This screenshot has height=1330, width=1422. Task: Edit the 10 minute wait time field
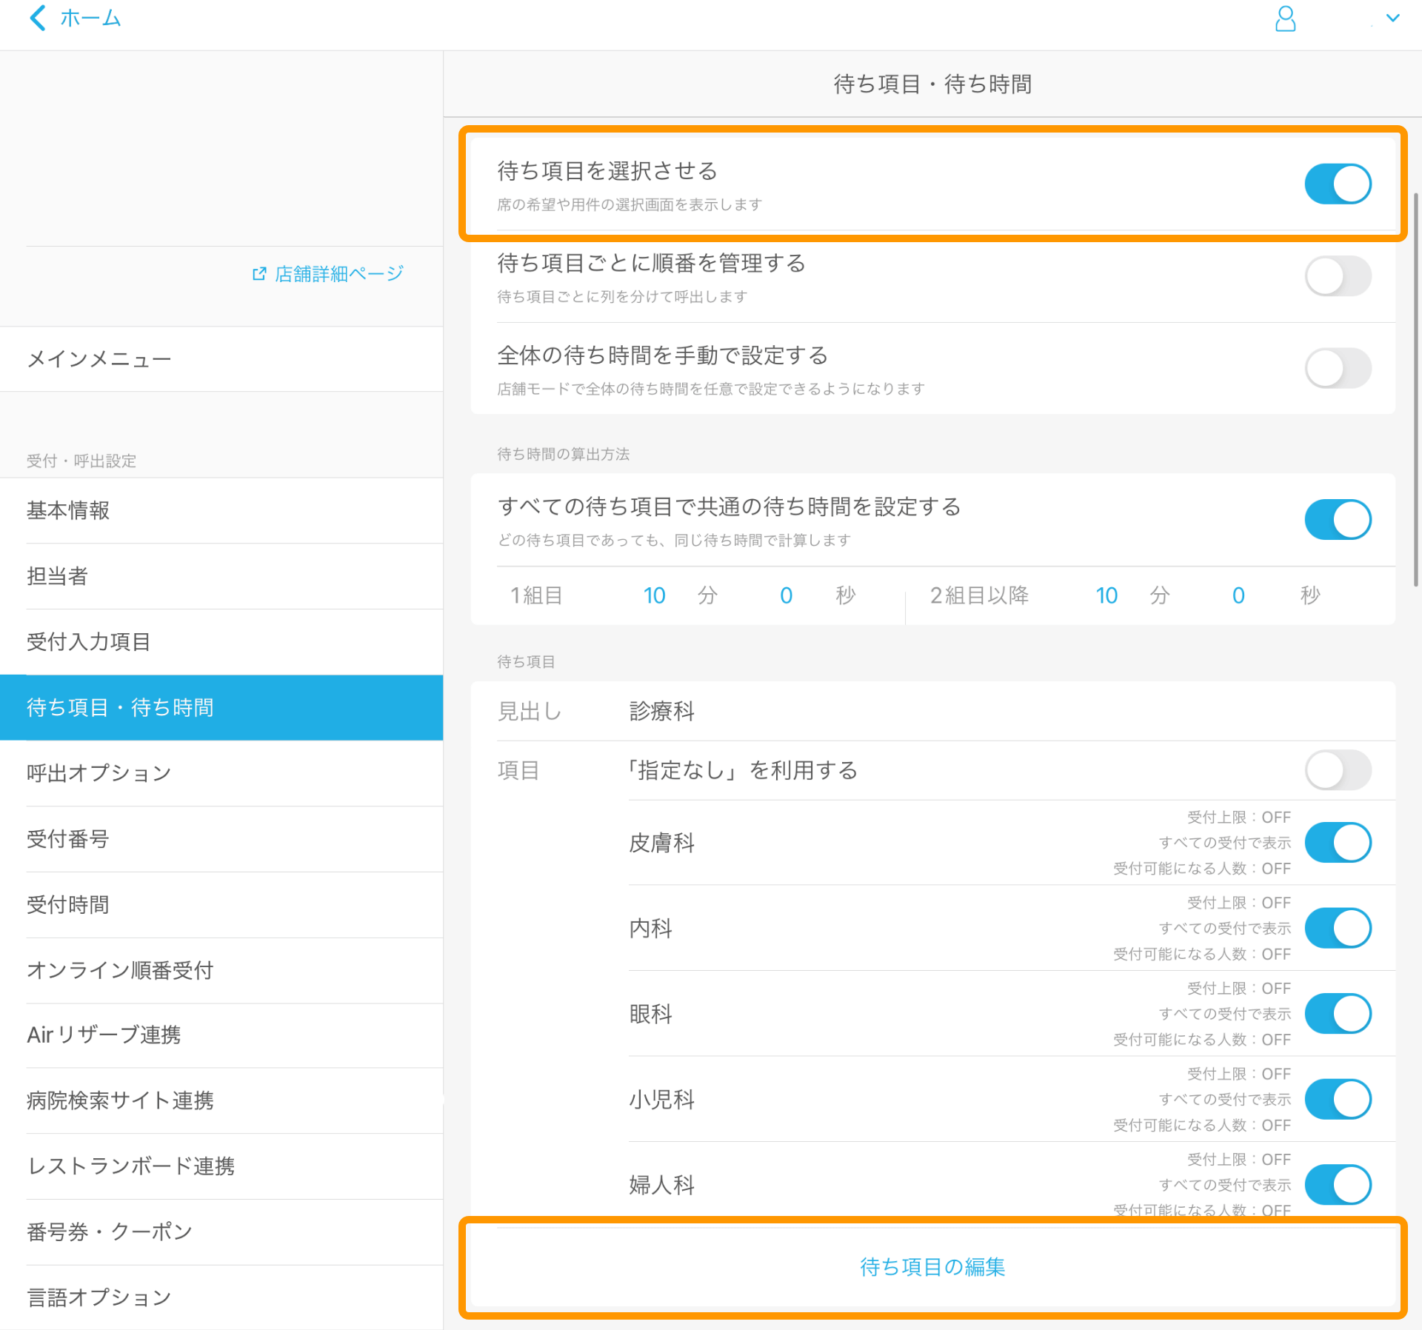tap(655, 595)
